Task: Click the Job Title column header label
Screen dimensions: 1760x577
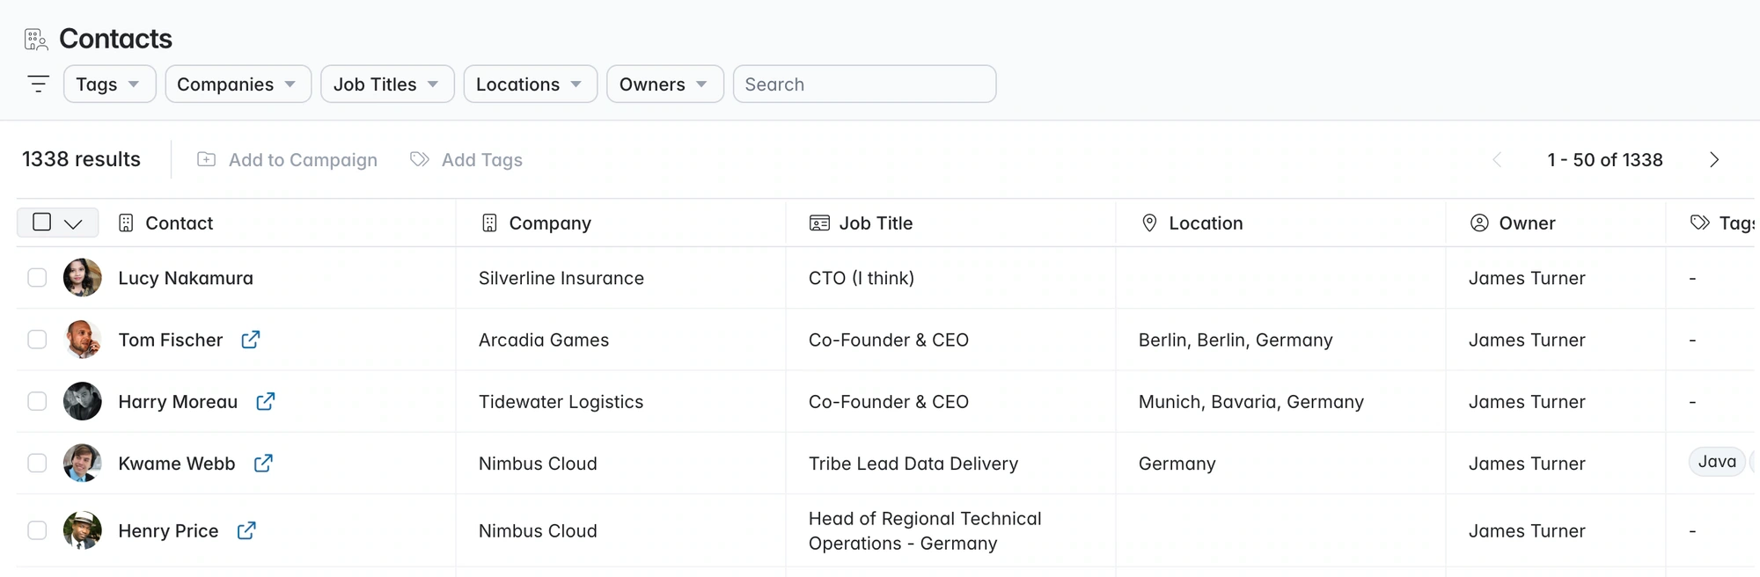Action: (876, 223)
